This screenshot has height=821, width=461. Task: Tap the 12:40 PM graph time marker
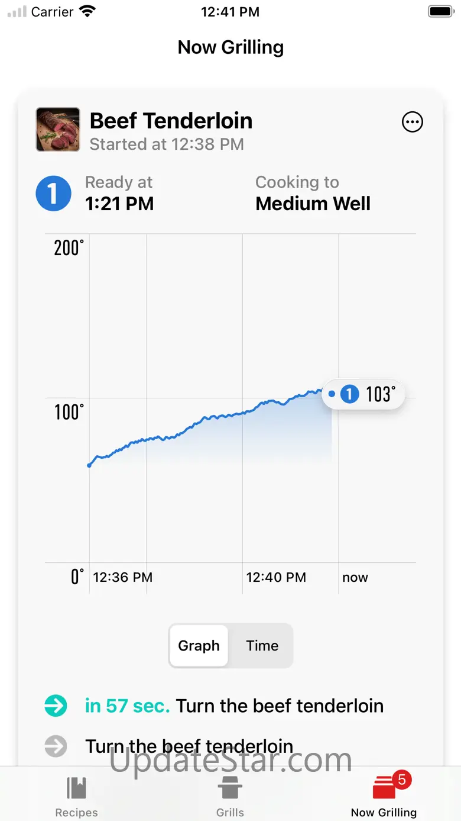(x=276, y=577)
